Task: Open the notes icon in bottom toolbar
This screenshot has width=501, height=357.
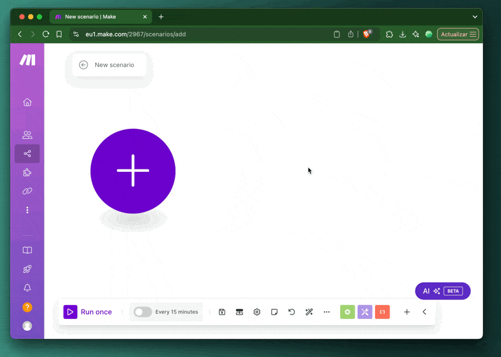Action: (274, 312)
